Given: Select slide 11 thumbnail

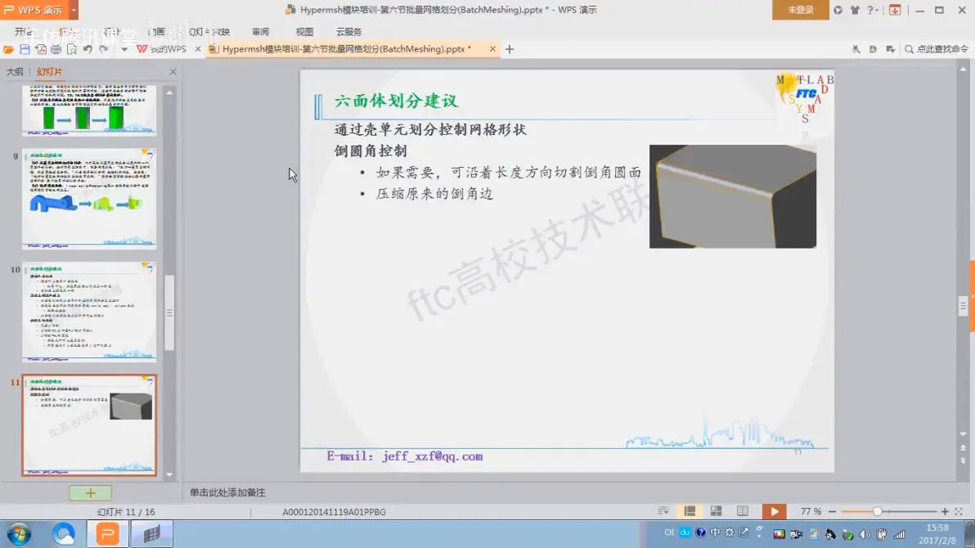Looking at the screenshot, I should tap(89, 425).
